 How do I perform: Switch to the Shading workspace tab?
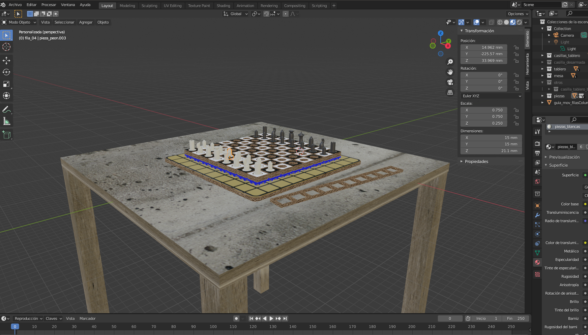point(224,6)
